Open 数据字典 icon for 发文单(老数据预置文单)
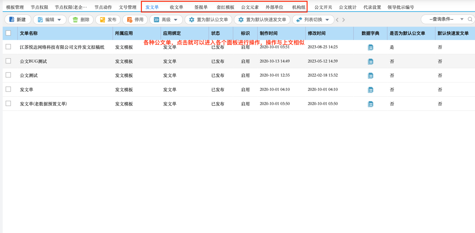Screen dimensions: 475x233 pyautogui.click(x=370, y=104)
